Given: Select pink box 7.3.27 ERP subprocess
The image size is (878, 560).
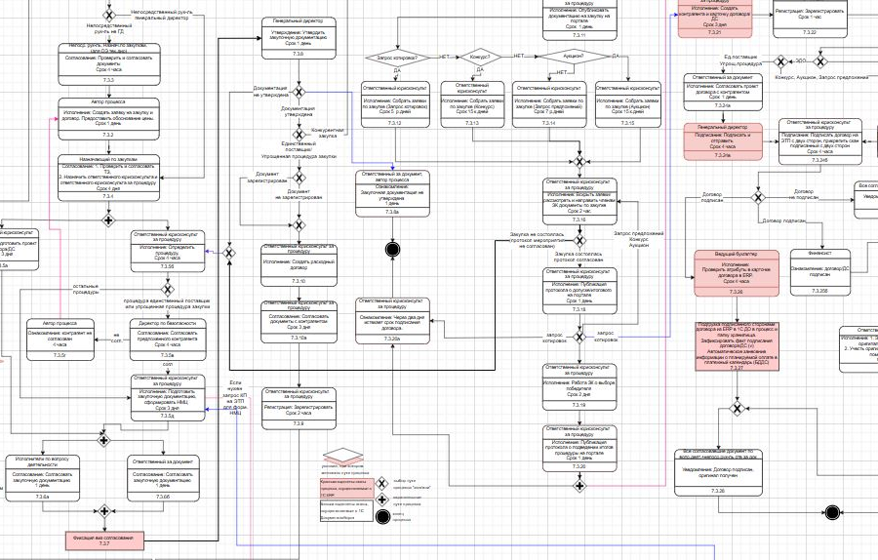Looking at the screenshot, I should tap(737, 346).
